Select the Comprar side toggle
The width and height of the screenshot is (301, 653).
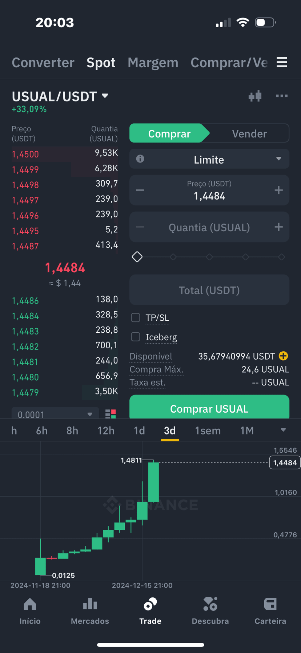tap(169, 133)
